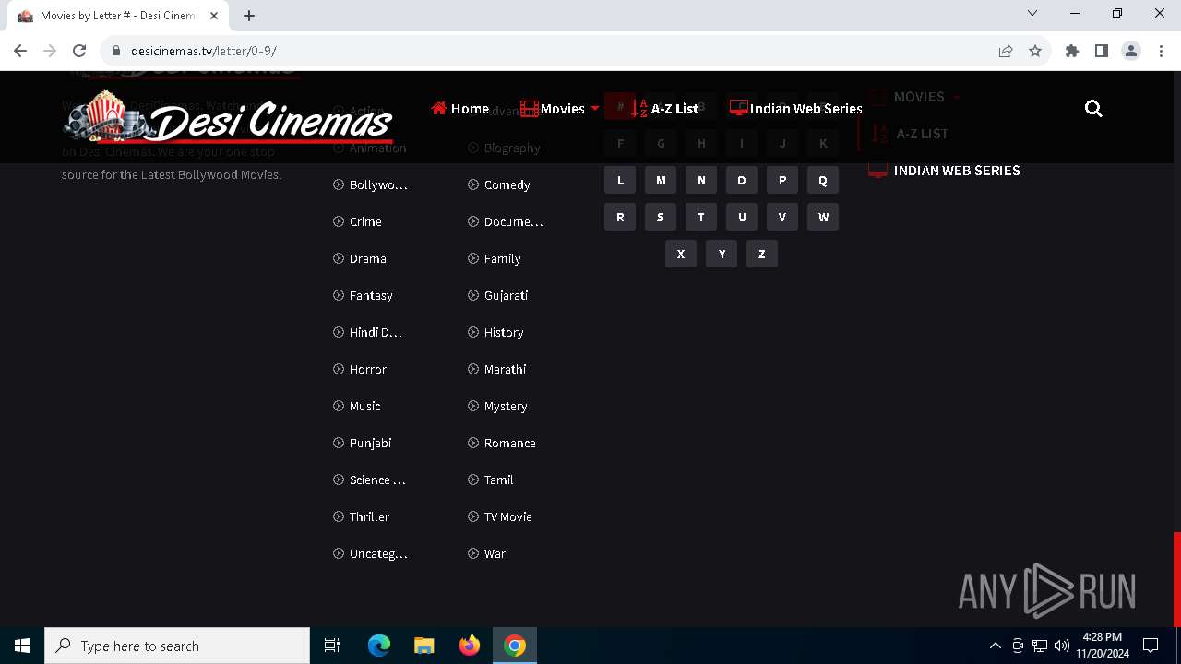
Task: Open the site search magnifier icon
Action: click(1093, 109)
